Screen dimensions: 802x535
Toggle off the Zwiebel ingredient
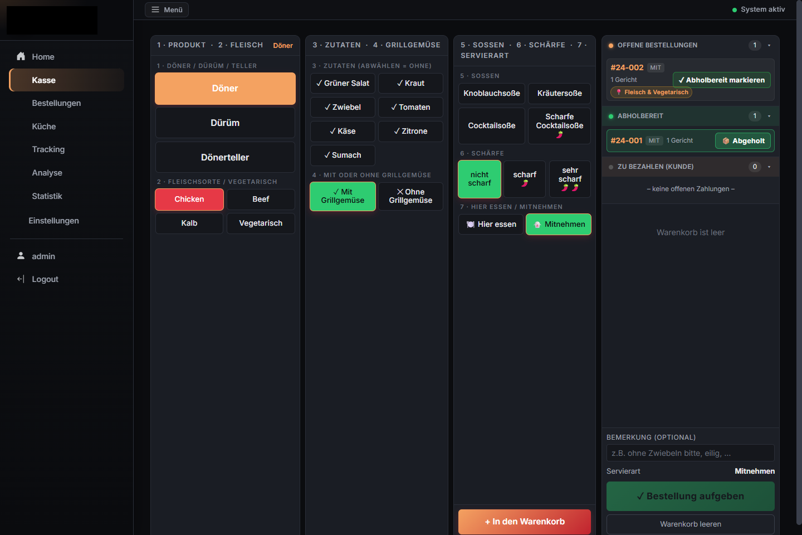pyautogui.click(x=343, y=108)
